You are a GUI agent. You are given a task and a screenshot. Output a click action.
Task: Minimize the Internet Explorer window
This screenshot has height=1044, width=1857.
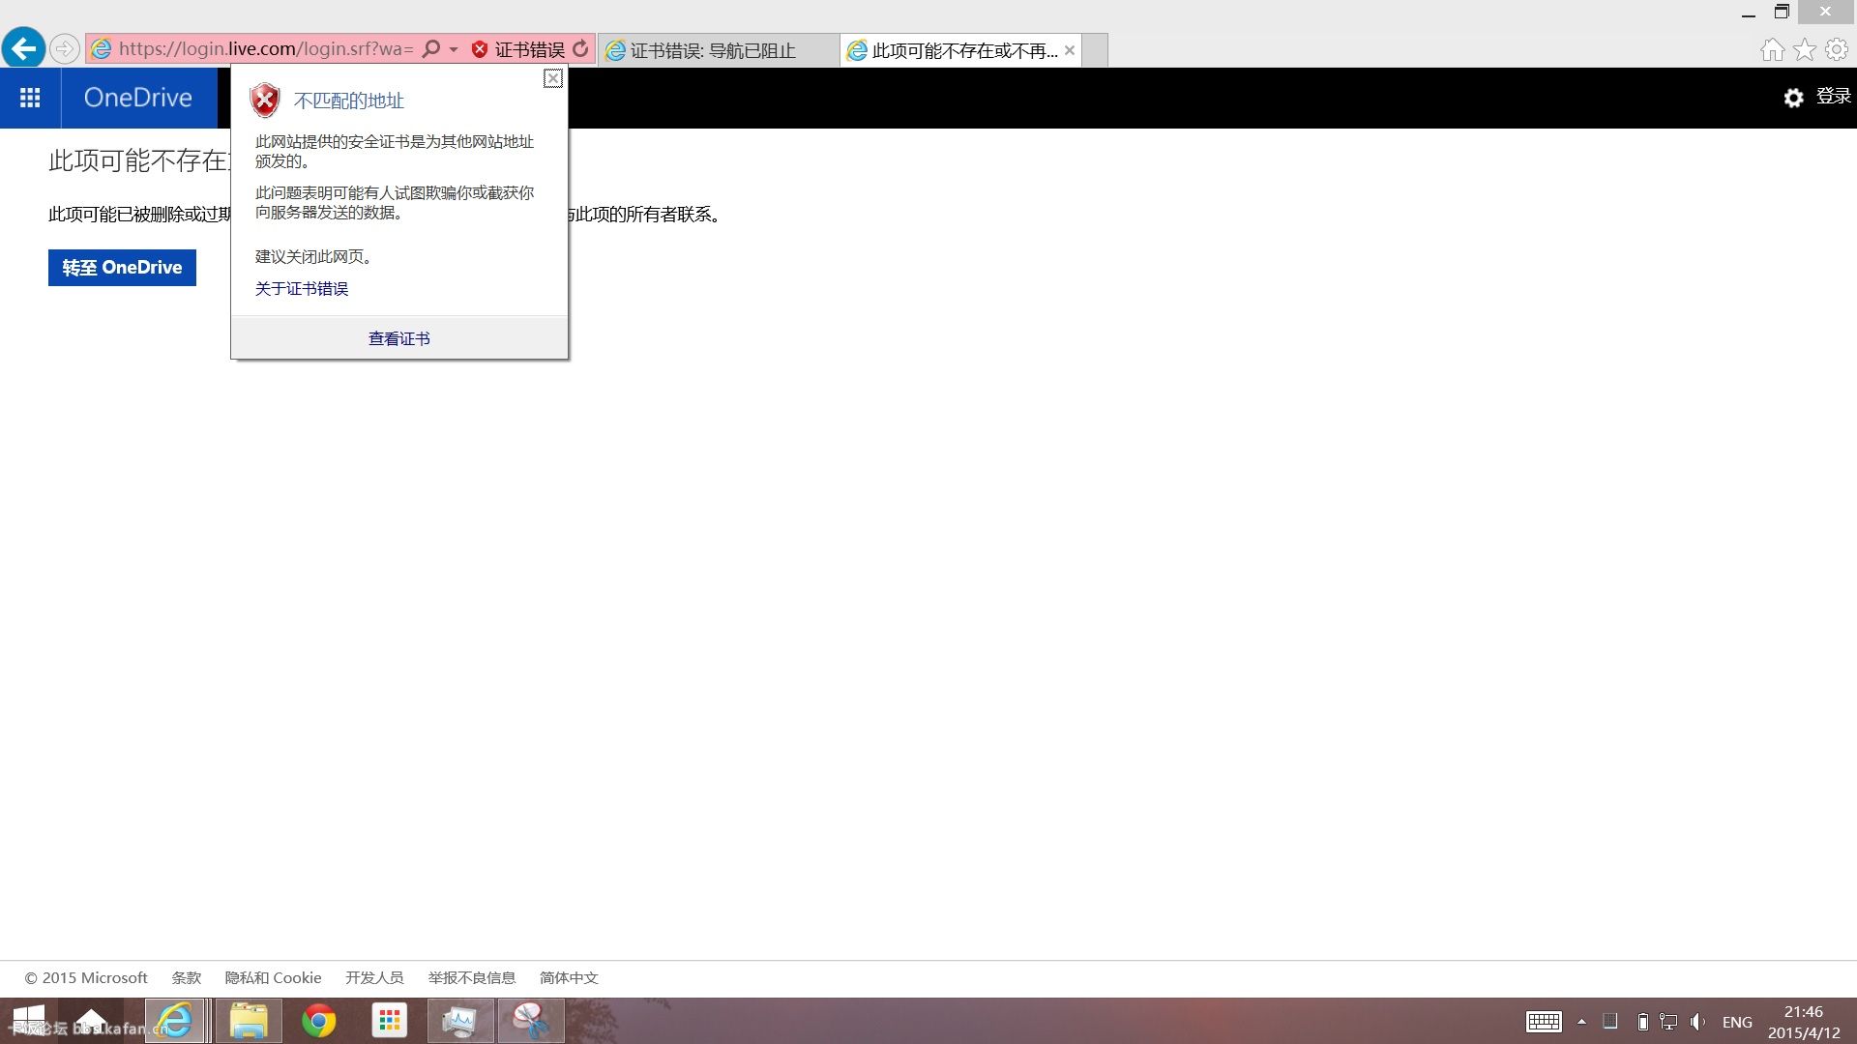coord(1749,13)
